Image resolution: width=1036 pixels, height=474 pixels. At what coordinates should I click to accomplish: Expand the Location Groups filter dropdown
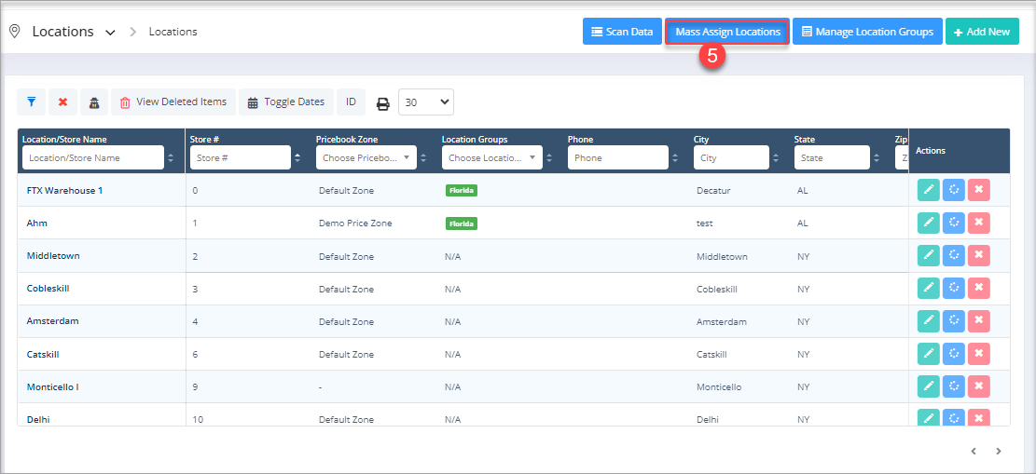[x=491, y=158]
